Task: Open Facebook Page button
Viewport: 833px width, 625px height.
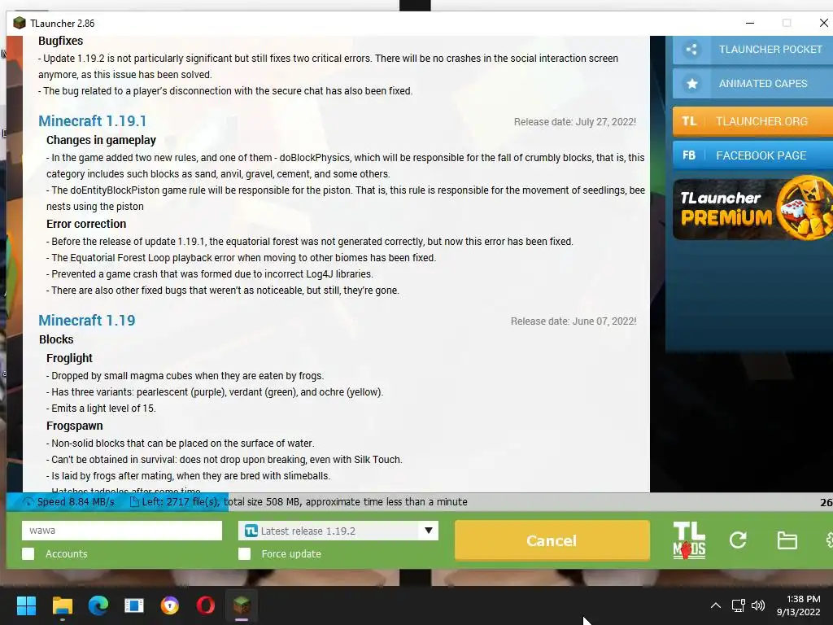Action: tap(752, 155)
